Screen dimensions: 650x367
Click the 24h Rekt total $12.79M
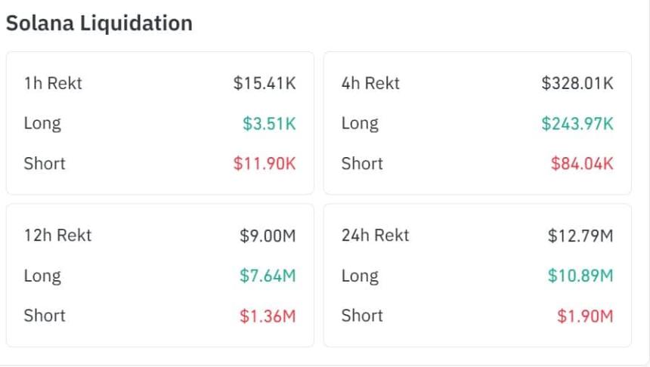click(580, 236)
